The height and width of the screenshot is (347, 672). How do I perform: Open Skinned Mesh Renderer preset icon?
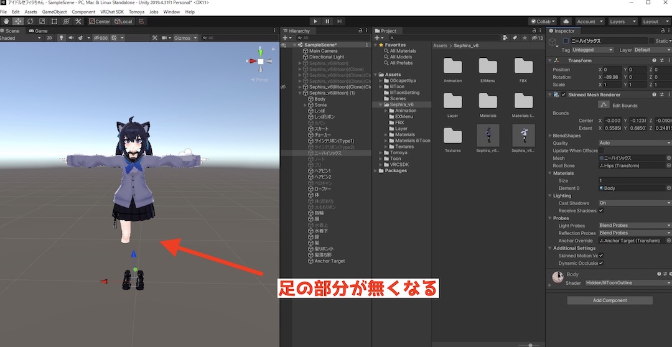[x=661, y=95]
